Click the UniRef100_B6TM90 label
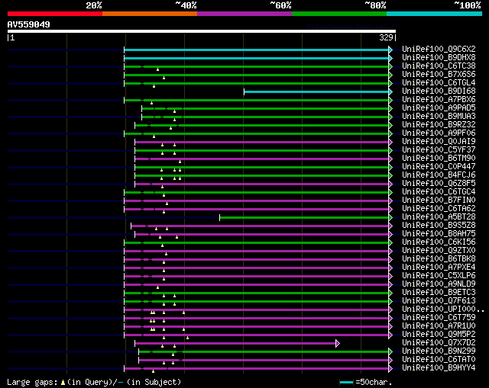 click(x=439, y=159)
